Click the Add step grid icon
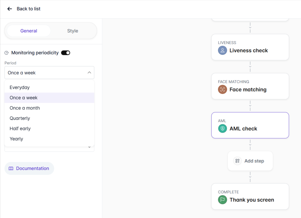 tap(237, 161)
